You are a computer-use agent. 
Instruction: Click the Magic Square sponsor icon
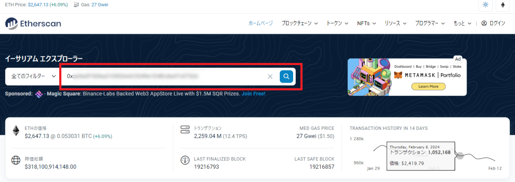point(39,93)
